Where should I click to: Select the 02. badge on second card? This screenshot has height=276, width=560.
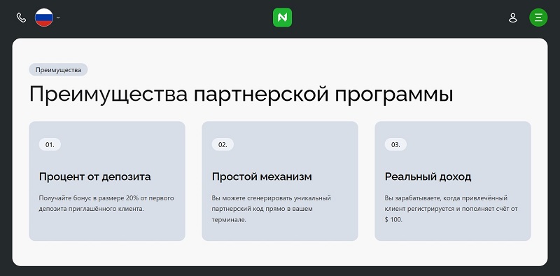tap(223, 144)
